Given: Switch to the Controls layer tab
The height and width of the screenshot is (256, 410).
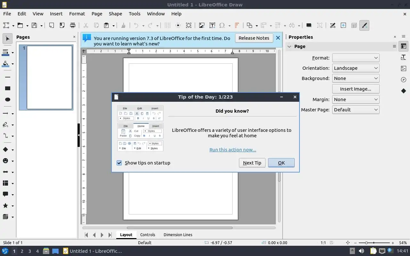Looking at the screenshot, I should [x=148, y=235].
